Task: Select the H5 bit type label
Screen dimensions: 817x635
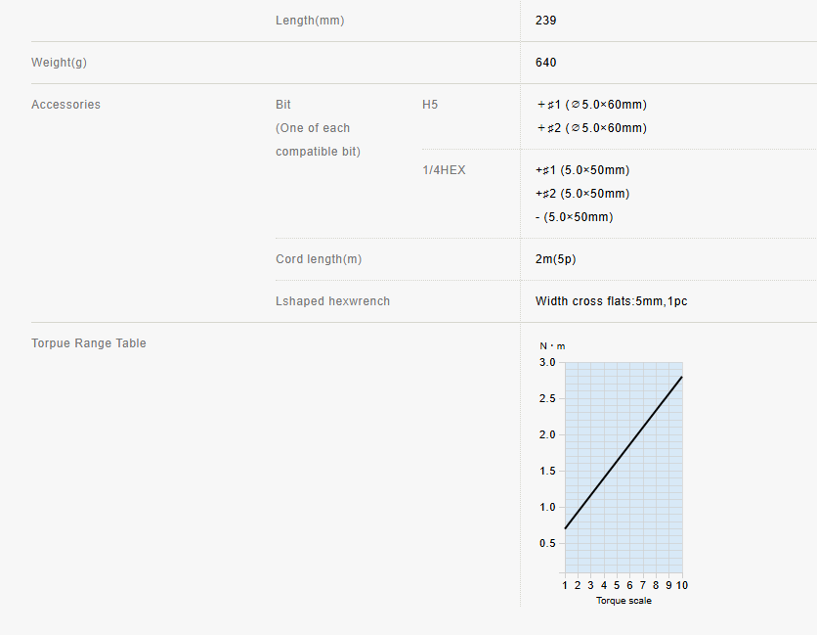Action: [x=430, y=105]
